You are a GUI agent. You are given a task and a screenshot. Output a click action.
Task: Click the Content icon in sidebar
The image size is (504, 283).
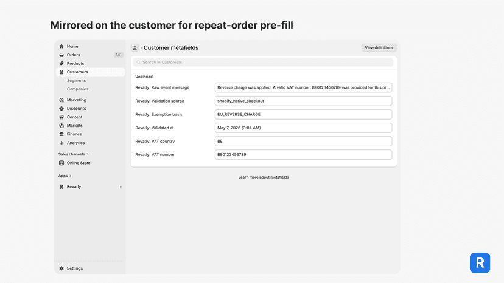pos(61,117)
